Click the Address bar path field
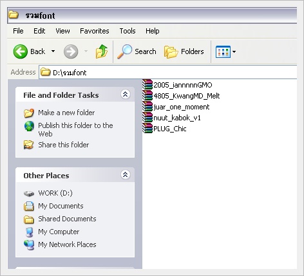The height and width of the screenshot is (276, 304). pos(168,72)
